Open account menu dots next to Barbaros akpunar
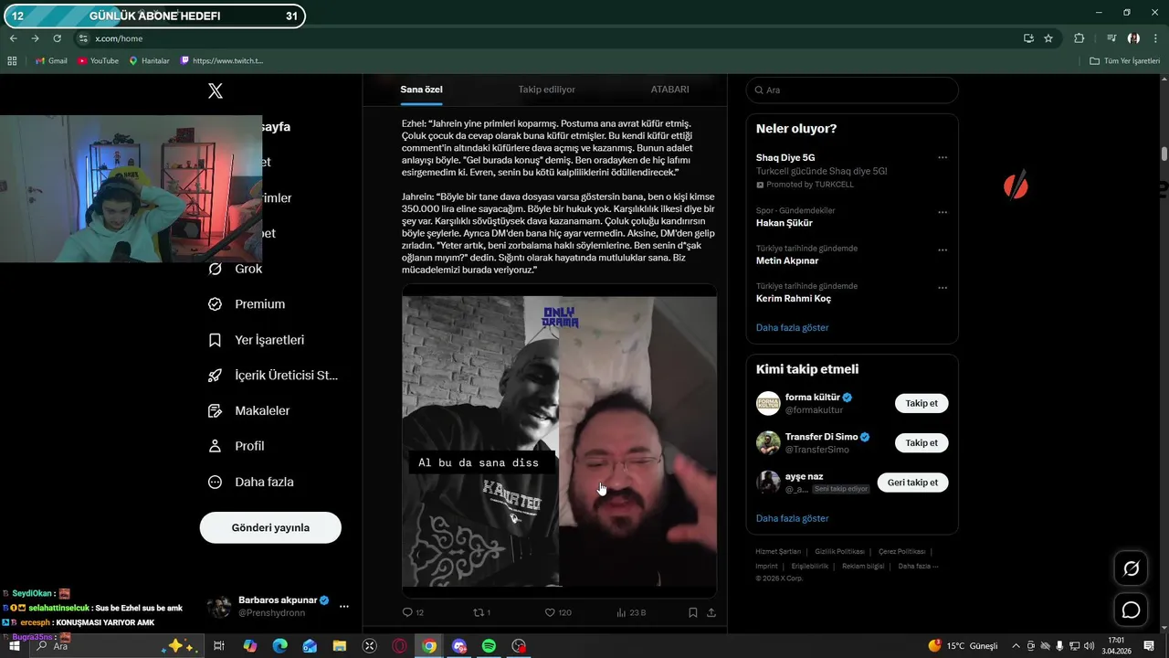This screenshot has height=658, width=1169. [344, 606]
